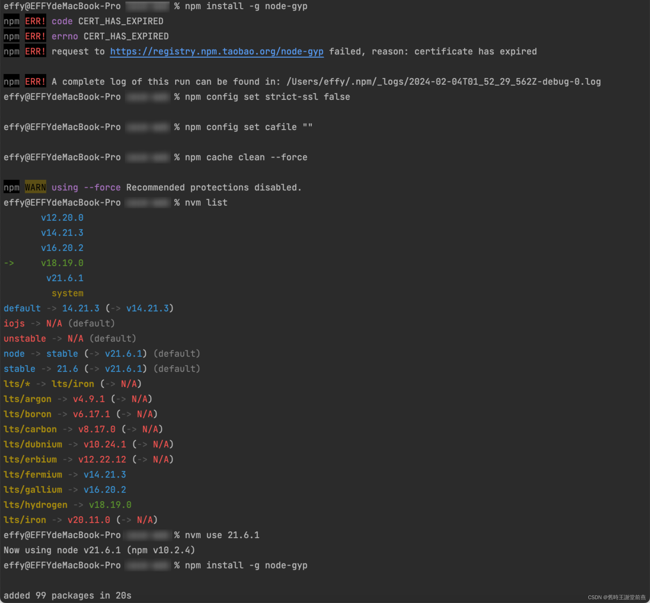The image size is (650, 603).
Task: Click the 'unstable -> N/A' line
Action: click(x=70, y=338)
